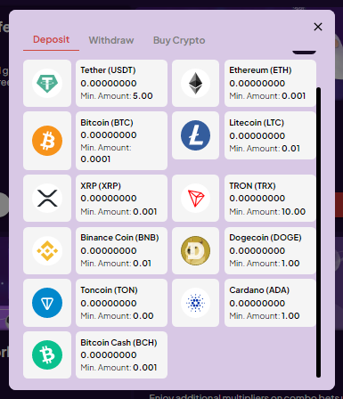Select the Cardano dotted icon
The image size is (343, 399).
(x=195, y=303)
